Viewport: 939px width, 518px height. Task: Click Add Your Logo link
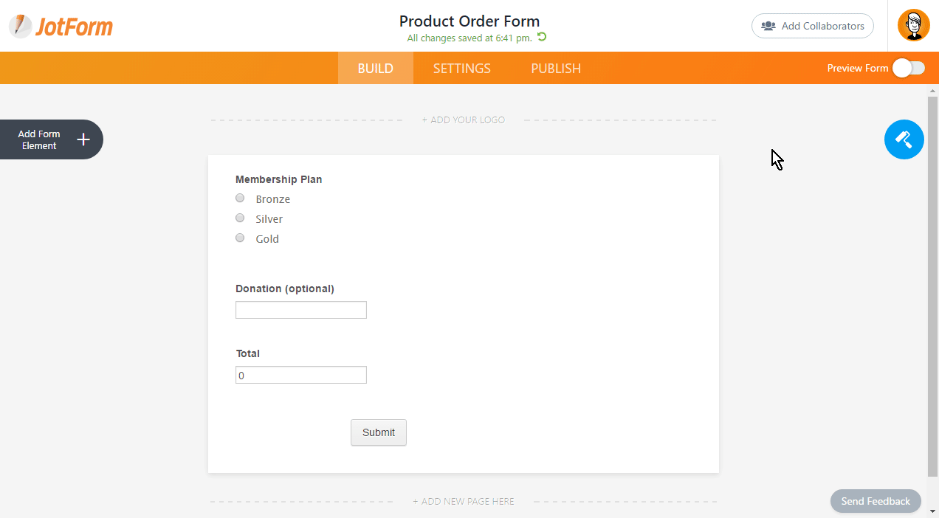coord(464,120)
